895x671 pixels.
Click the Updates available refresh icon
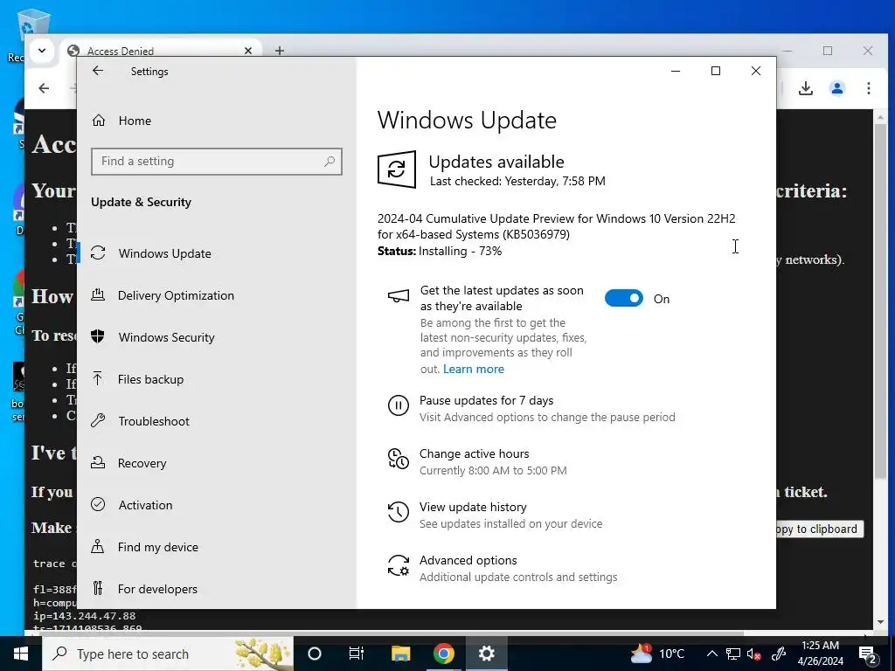pos(397,169)
